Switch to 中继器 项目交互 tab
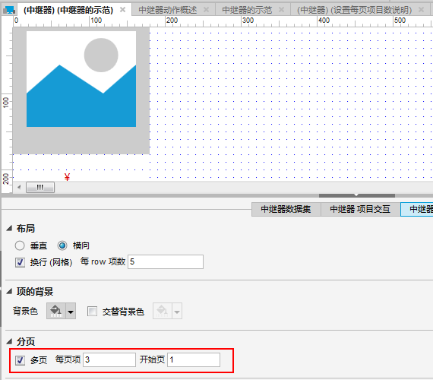The image size is (433, 380). (x=360, y=209)
